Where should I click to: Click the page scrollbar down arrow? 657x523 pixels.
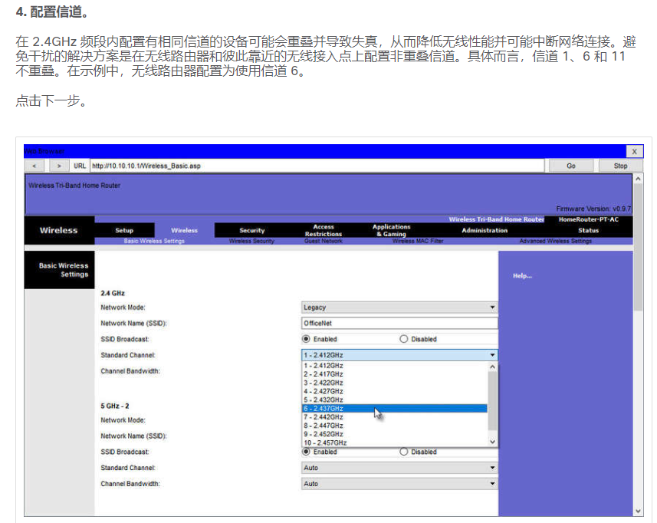tap(639, 510)
